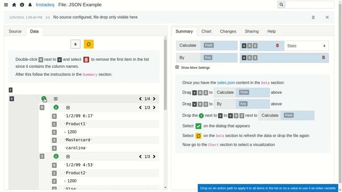Click green check icon in instructions

tap(198, 126)
